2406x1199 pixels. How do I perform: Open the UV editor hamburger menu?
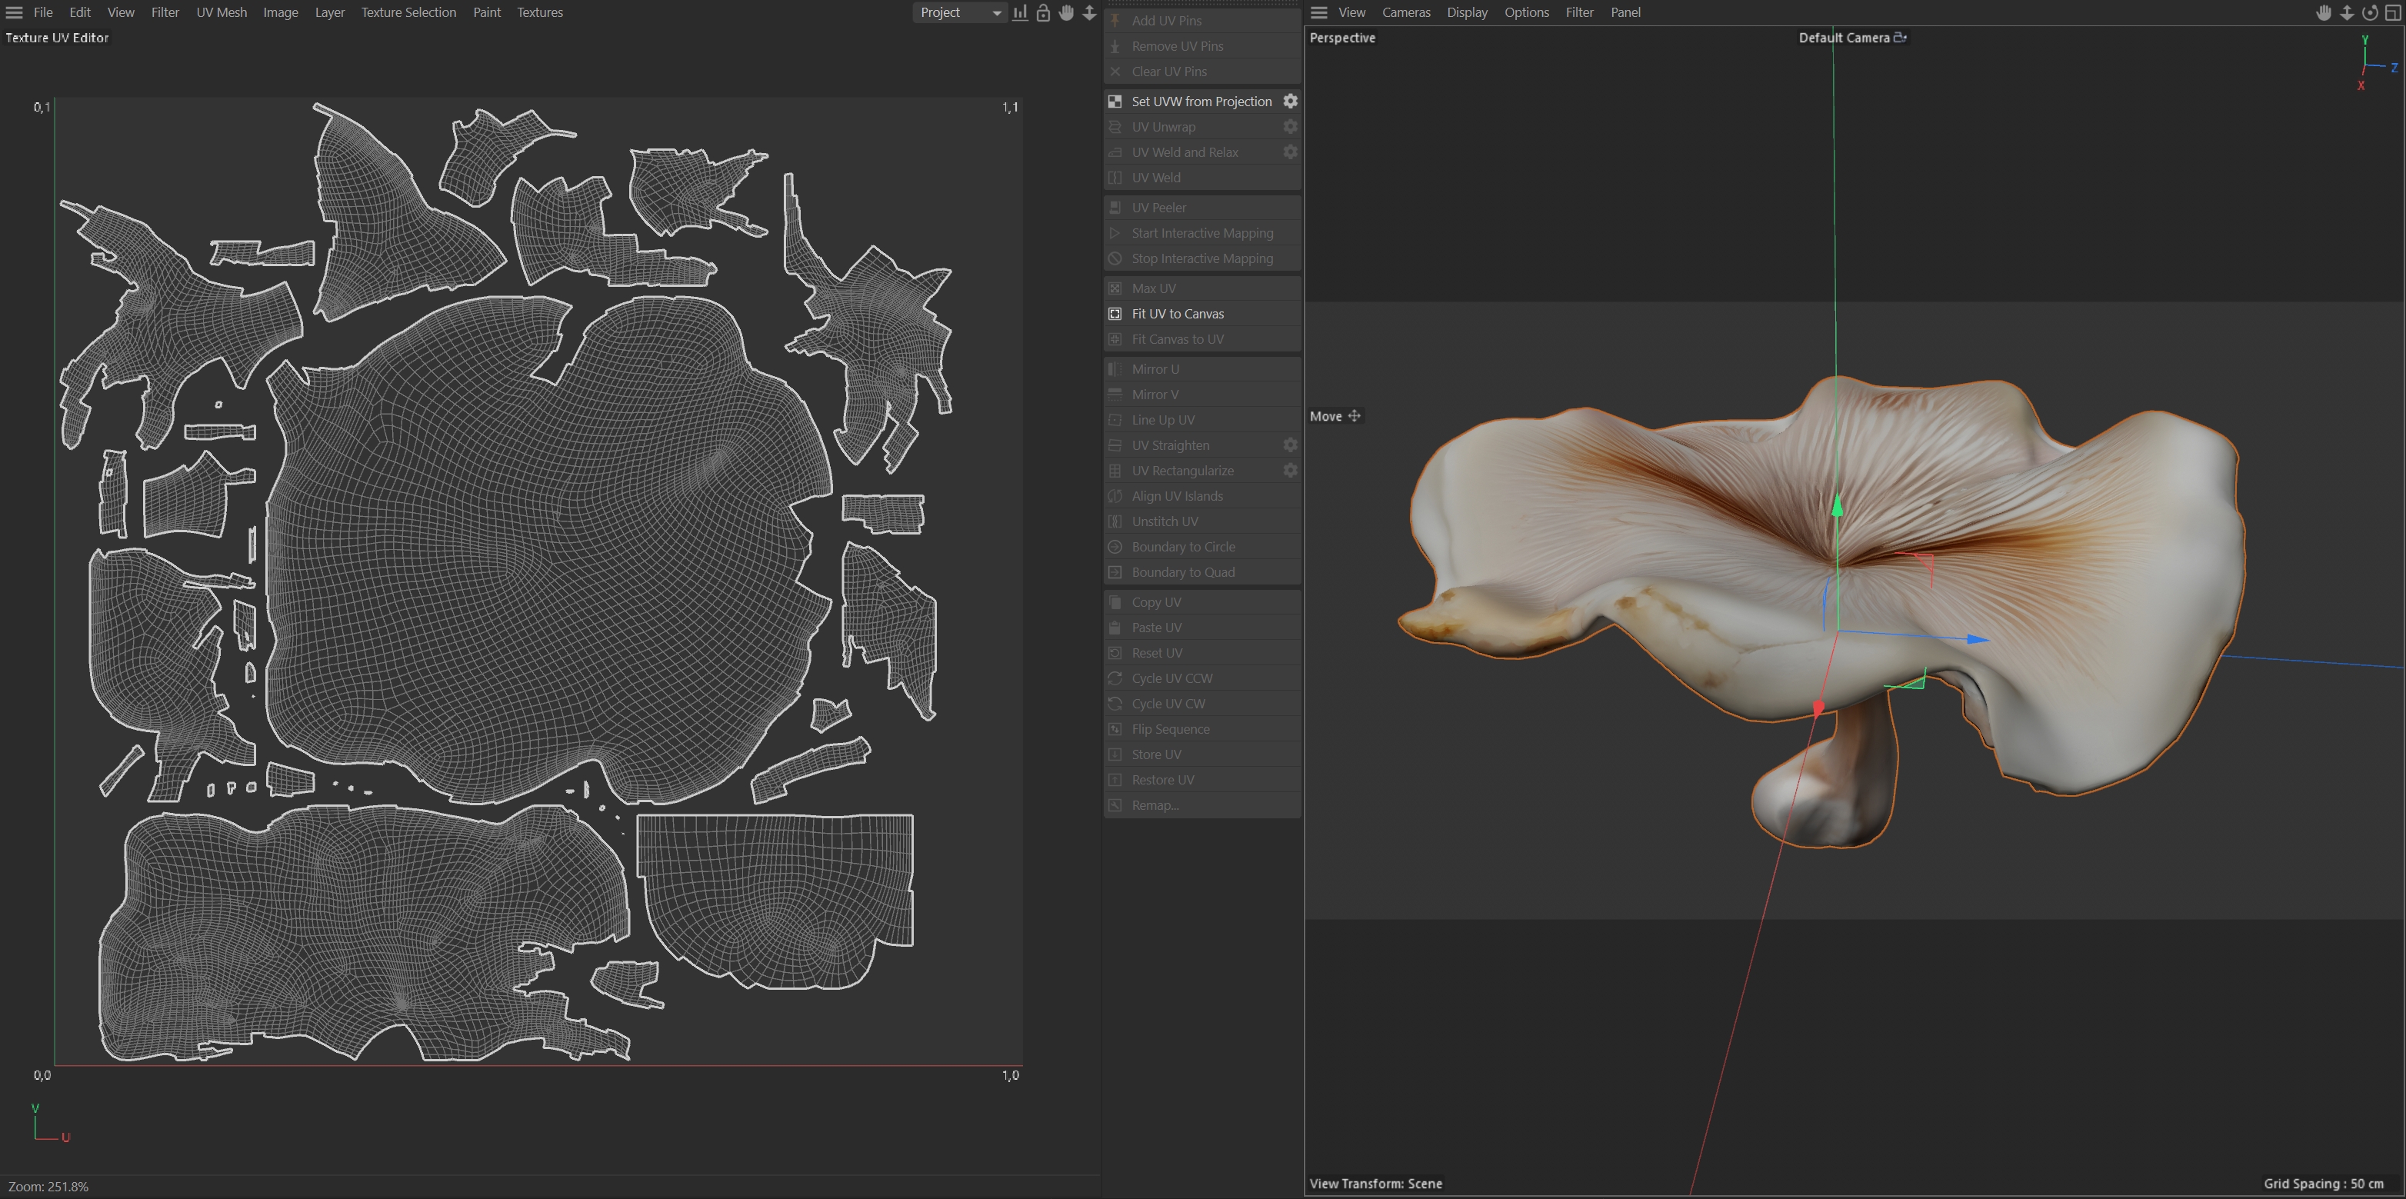[14, 12]
